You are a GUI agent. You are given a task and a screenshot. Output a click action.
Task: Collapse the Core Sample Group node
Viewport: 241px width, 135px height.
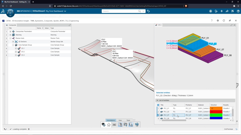13,45
